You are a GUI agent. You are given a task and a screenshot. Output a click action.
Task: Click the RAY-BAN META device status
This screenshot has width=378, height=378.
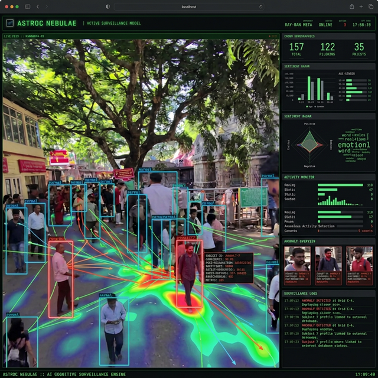(x=298, y=25)
